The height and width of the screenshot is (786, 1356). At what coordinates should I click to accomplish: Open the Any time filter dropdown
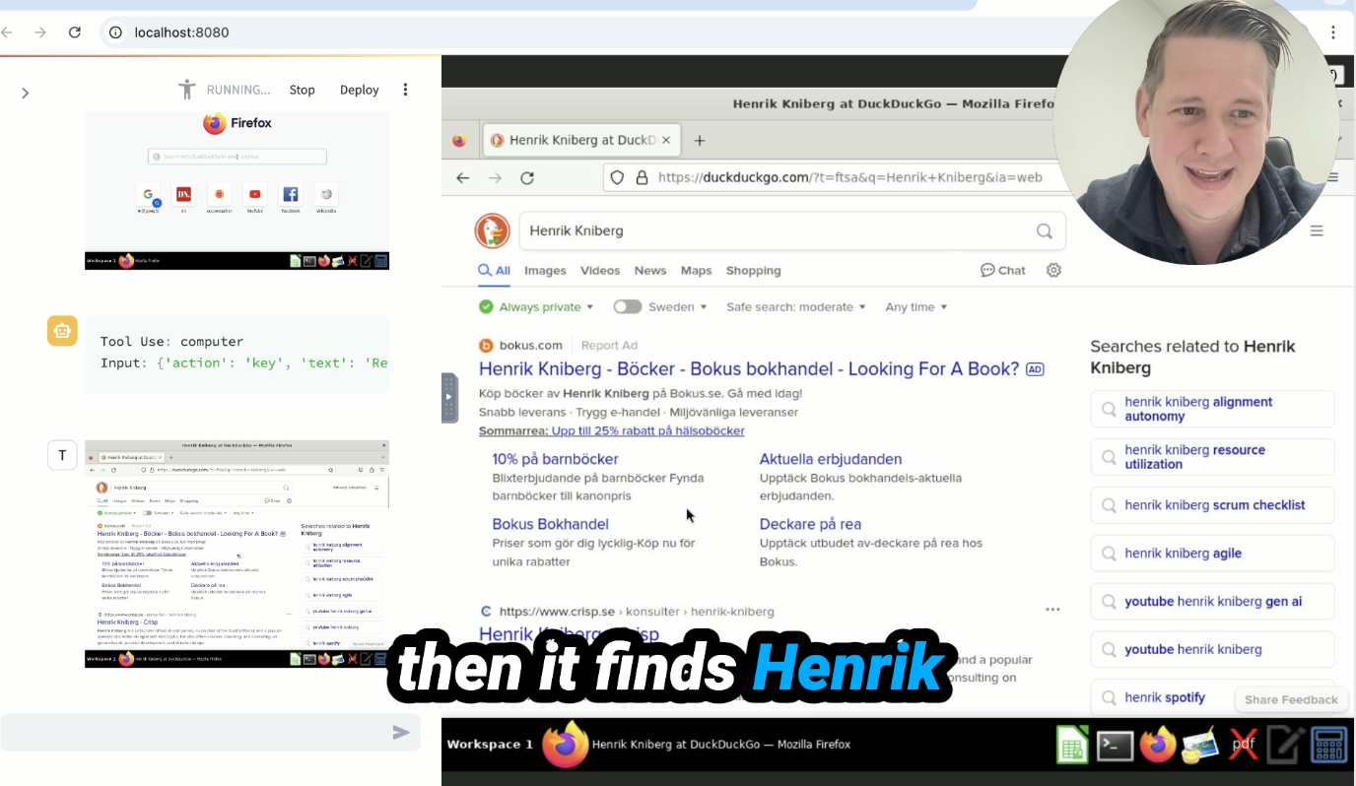tap(916, 307)
